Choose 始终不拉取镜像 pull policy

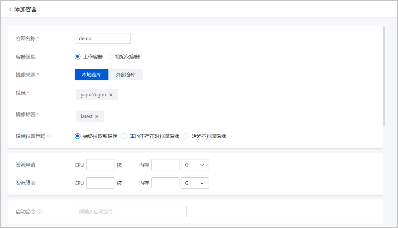186,136
